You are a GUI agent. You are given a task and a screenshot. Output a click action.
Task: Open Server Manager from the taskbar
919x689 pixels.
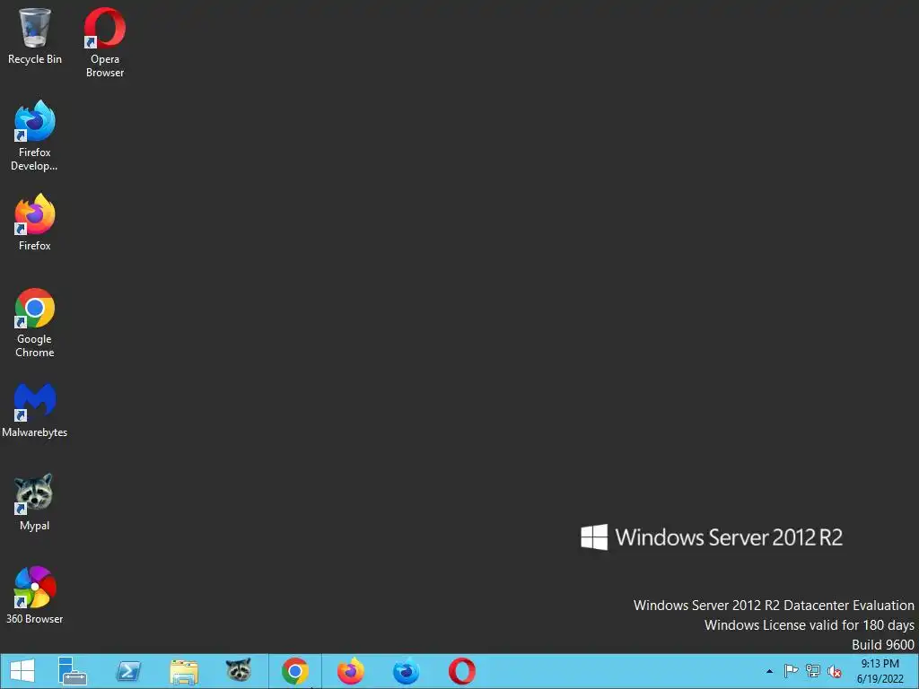pyautogui.click(x=72, y=671)
